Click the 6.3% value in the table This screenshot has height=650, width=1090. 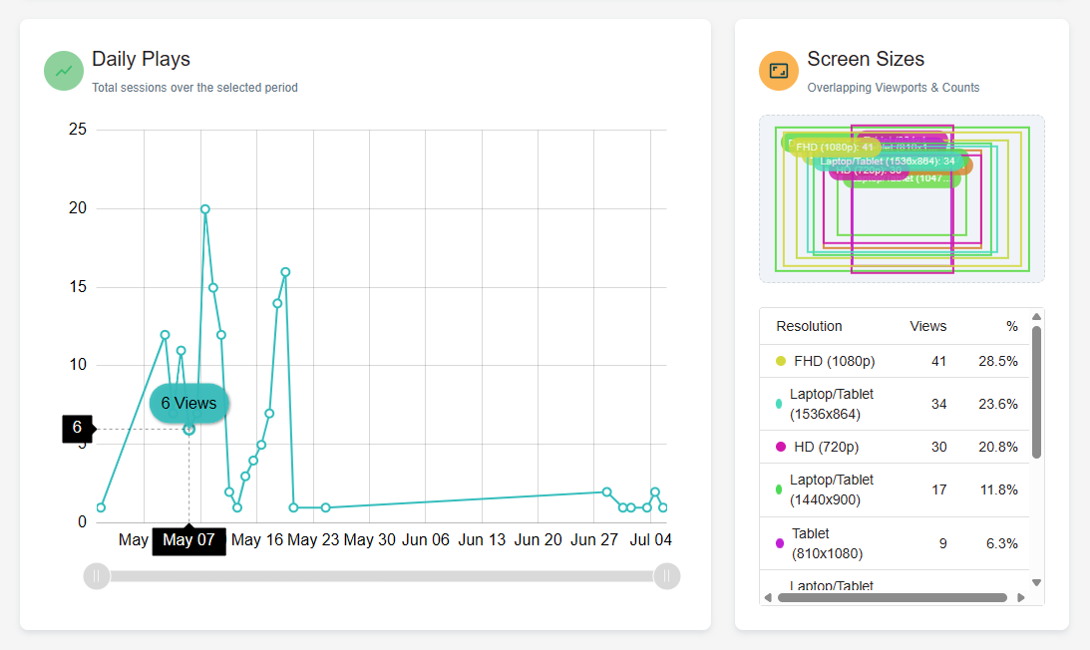pyautogui.click(x=1001, y=543)
